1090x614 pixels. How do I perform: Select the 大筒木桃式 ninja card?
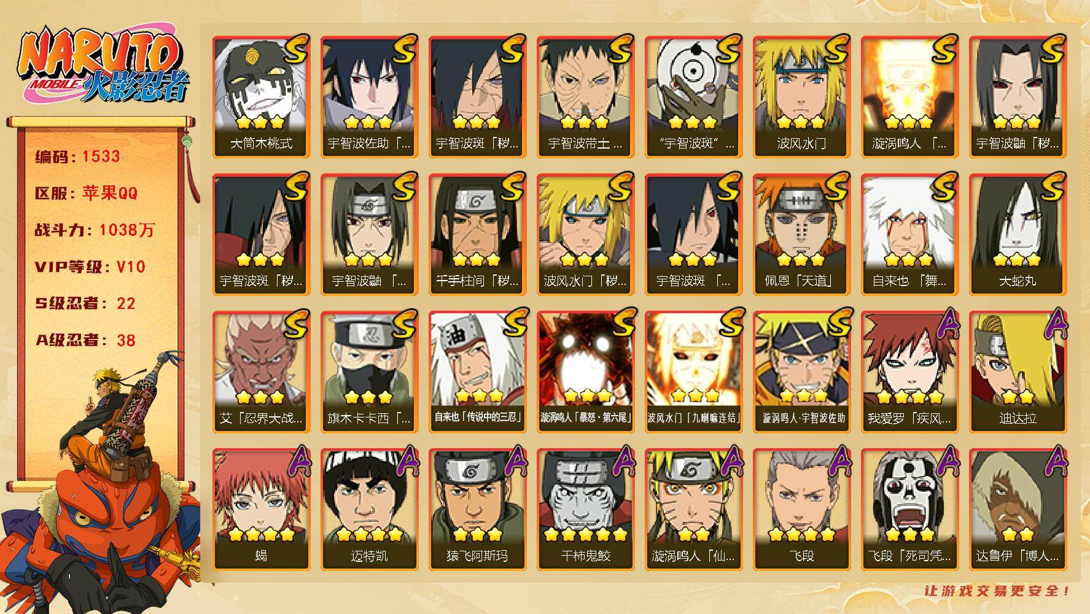(261, 97)
